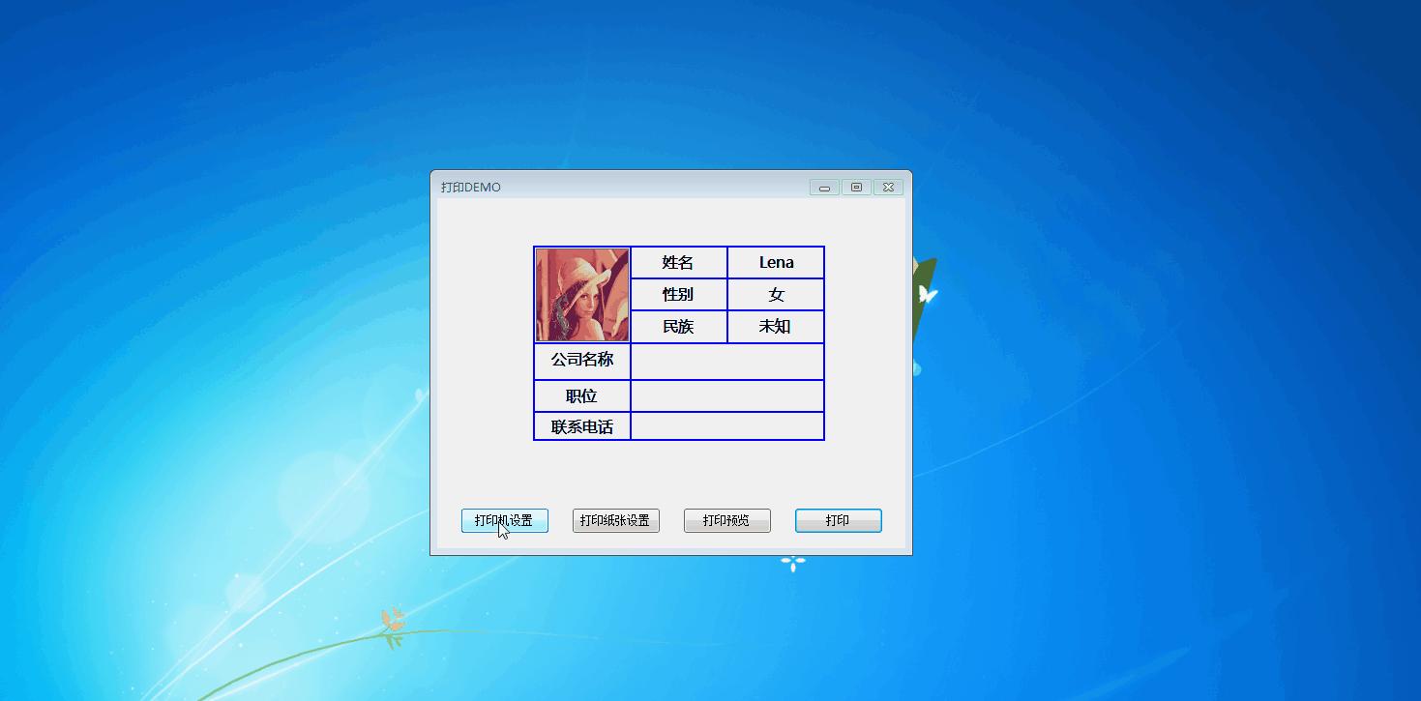Open the 打印预览 print preview
Screen dimensions: 1421x701
point(726,520)
